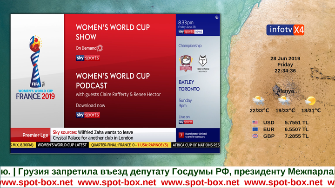This screenshot has height=188, width=335.
Task: Click the 18/31°C sunny weather icon
Action: click(x=310, y=101)
